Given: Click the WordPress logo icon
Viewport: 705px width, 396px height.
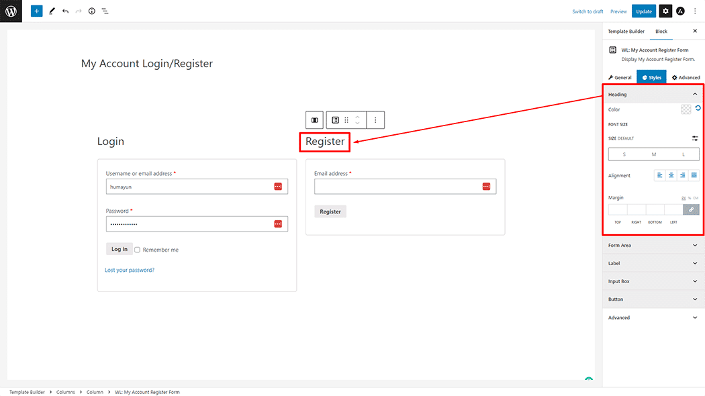Looking at the screenshot, I should 10,11.
